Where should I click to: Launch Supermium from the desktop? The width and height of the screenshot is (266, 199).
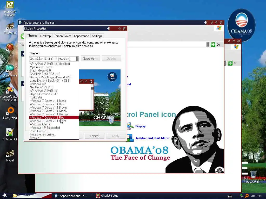pyautogui.click(x=10, y=70)
